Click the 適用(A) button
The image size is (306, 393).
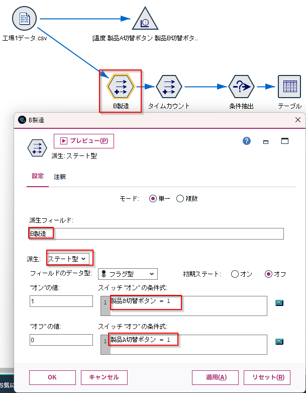[x=215, y=377]
